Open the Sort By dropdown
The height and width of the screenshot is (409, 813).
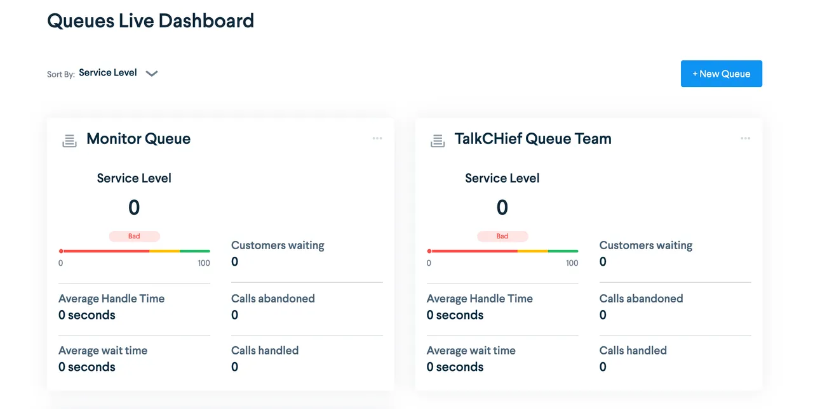click(x=108, y=72)
